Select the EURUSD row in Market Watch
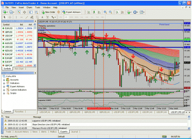 pos(17,28)
